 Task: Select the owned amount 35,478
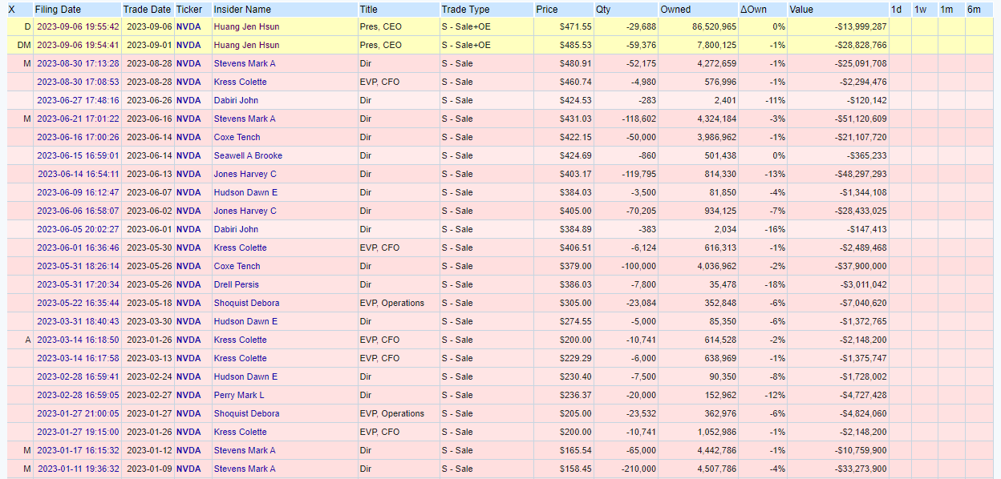[722, 284]
